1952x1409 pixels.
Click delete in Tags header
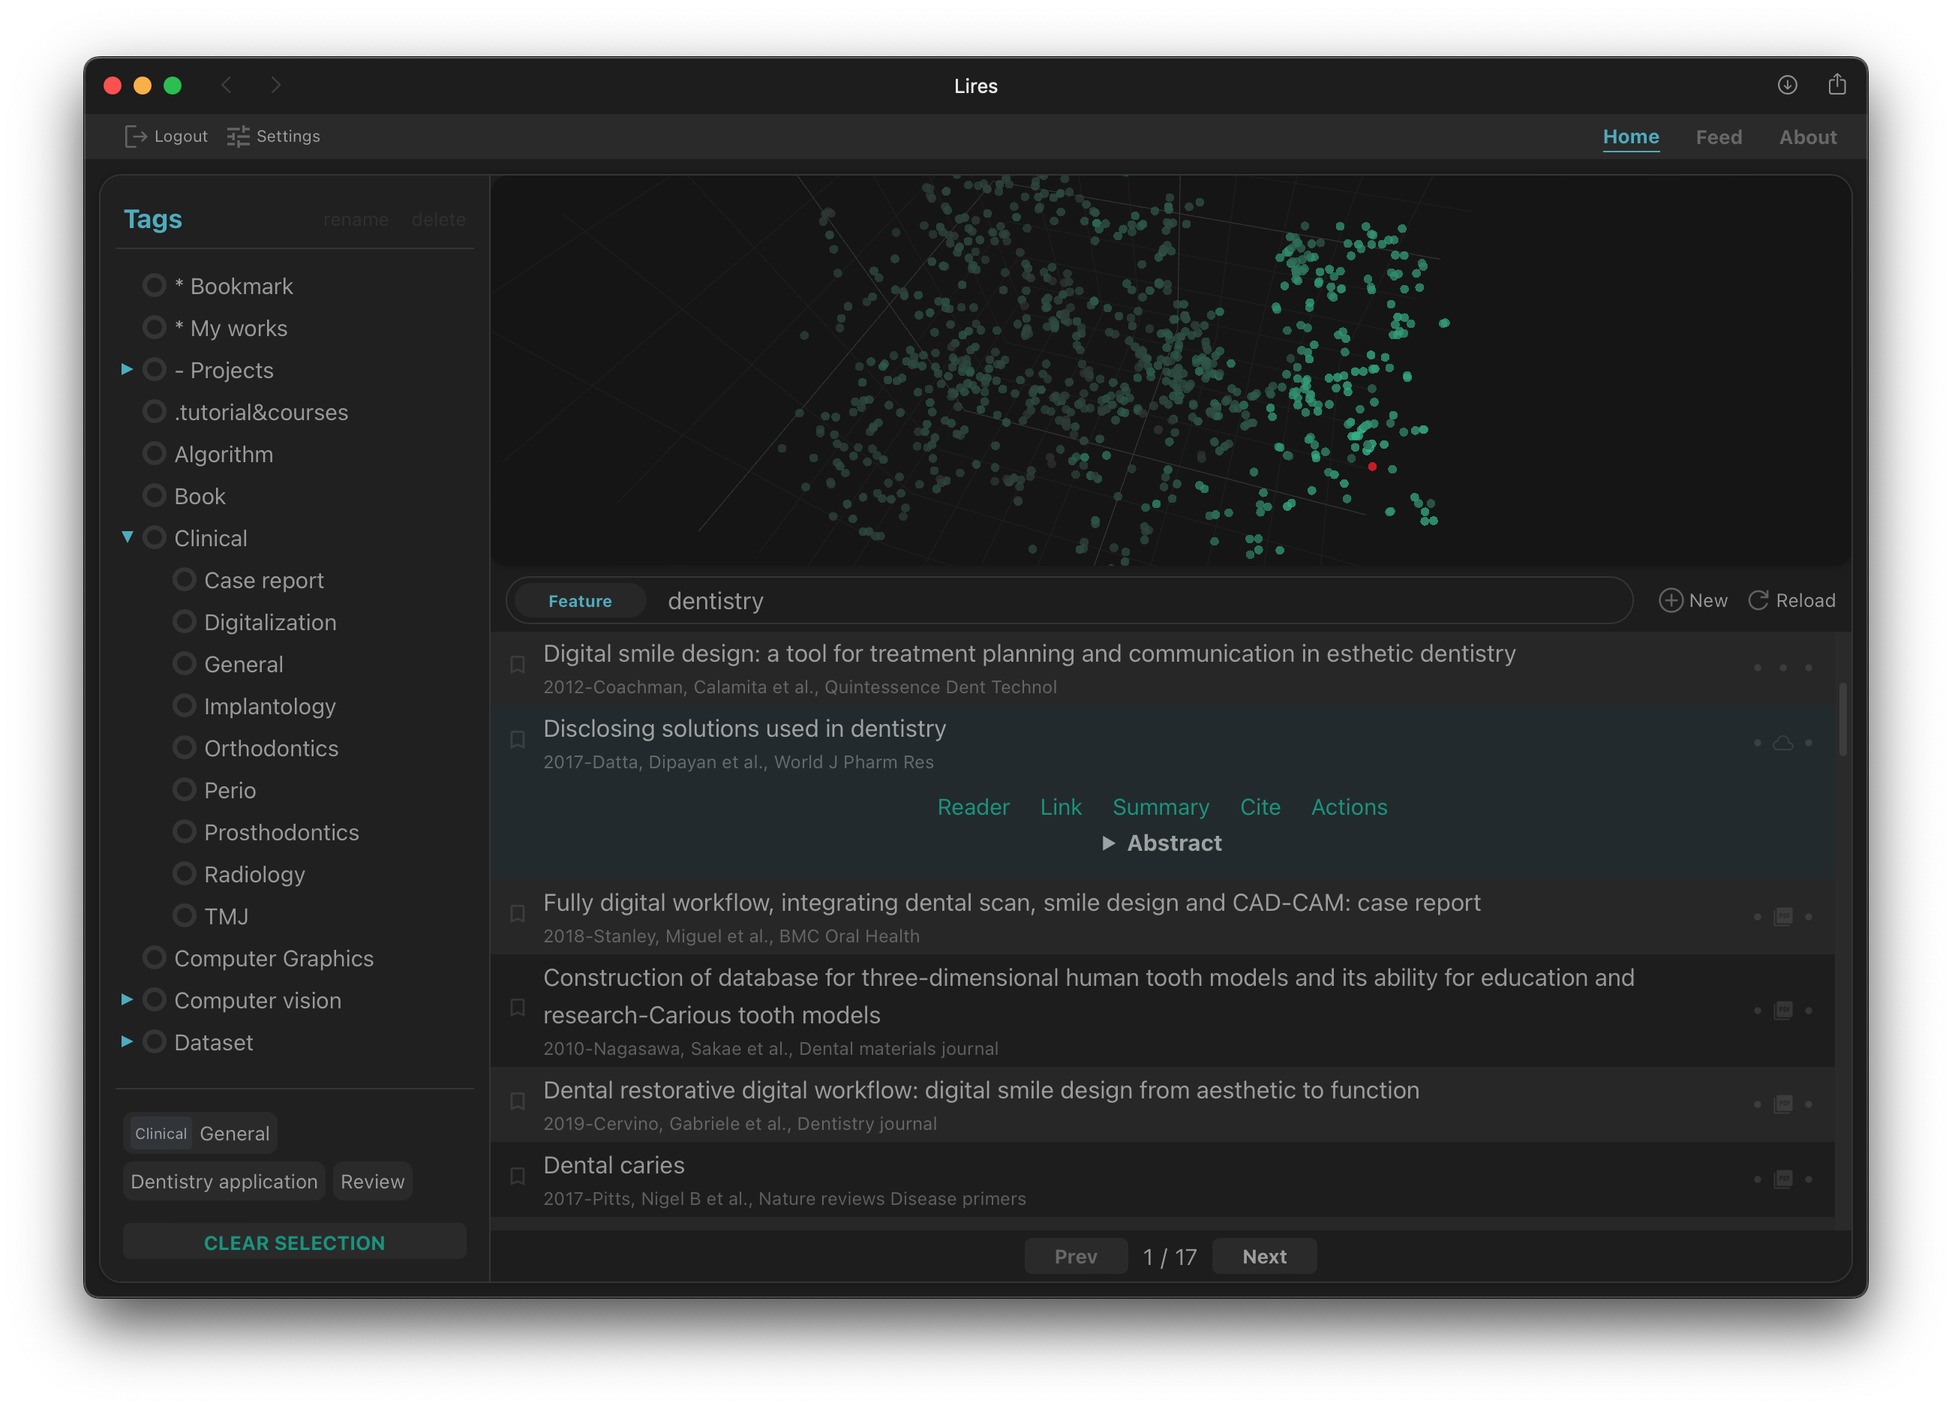coord(438,220)
